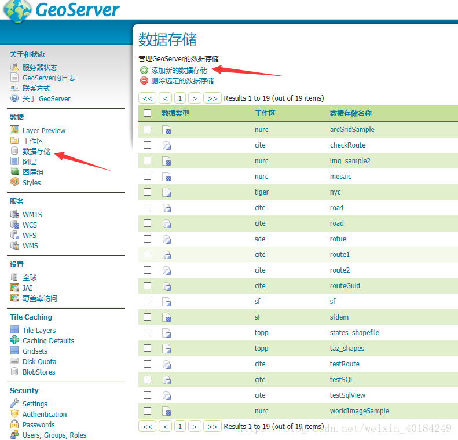Open the sde workspace link

260,239
